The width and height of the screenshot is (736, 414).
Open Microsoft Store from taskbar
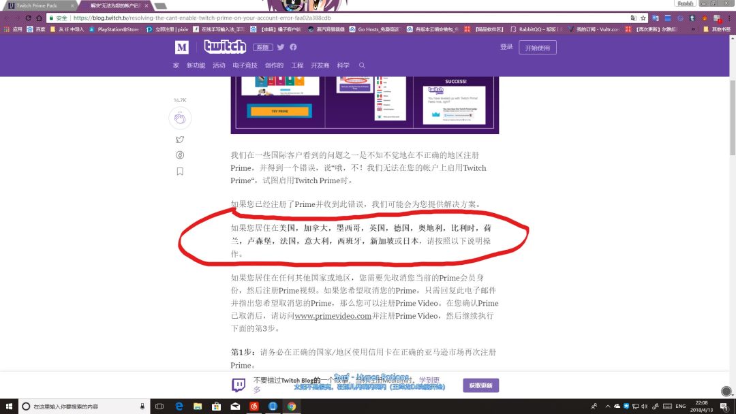click(x=217, y=407)
